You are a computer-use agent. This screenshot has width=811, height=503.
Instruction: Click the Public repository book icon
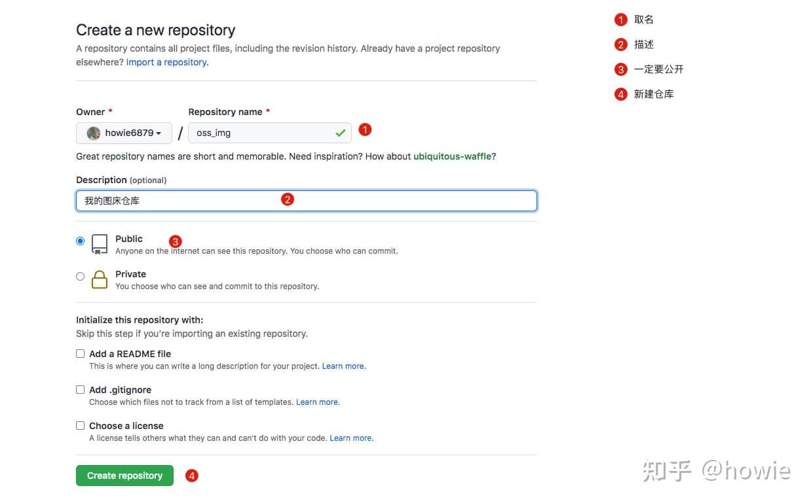pos(100,244)
